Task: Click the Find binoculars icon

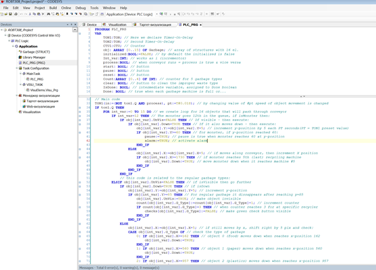Action: [x=48, y=14]
